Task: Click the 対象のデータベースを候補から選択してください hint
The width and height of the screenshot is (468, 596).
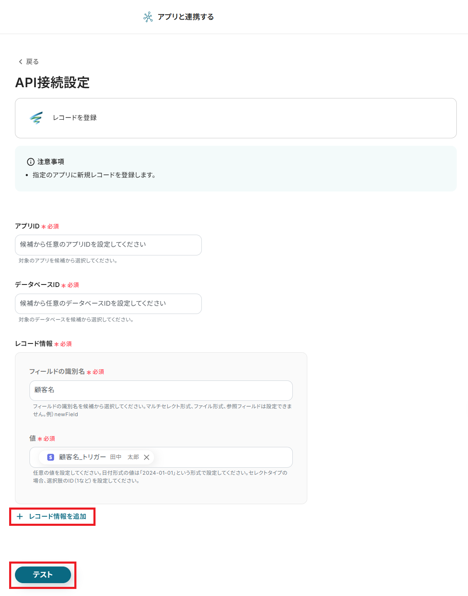Action: pyautogui.click(x=76, y=320)
